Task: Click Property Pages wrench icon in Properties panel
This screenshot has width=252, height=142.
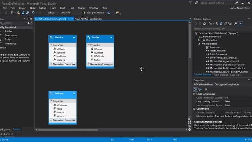Action: tap(206, 89)
